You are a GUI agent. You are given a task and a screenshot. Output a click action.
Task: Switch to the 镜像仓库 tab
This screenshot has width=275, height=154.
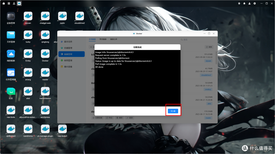coord(114,39)
